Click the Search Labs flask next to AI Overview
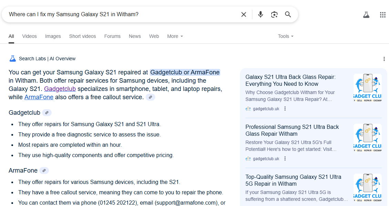This screenshot has height=206, width=389. (x=12, y=59)
